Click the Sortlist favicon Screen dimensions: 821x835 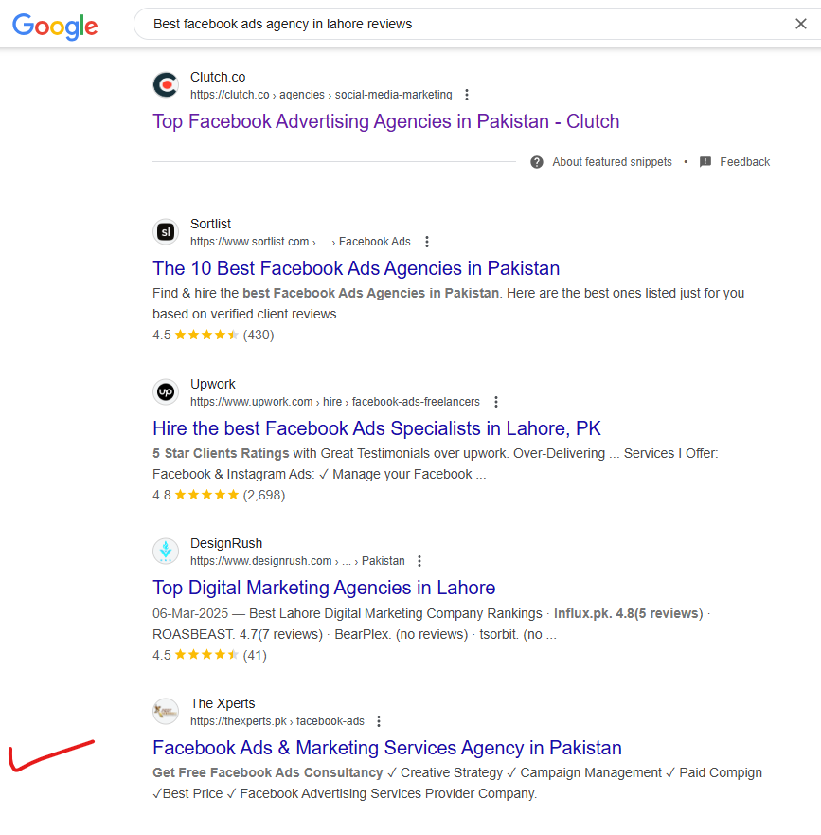[166, 232]
